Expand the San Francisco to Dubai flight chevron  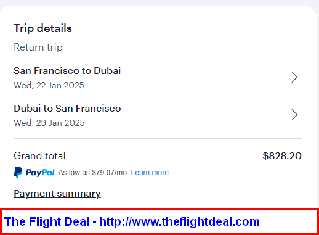click(294, 77)
